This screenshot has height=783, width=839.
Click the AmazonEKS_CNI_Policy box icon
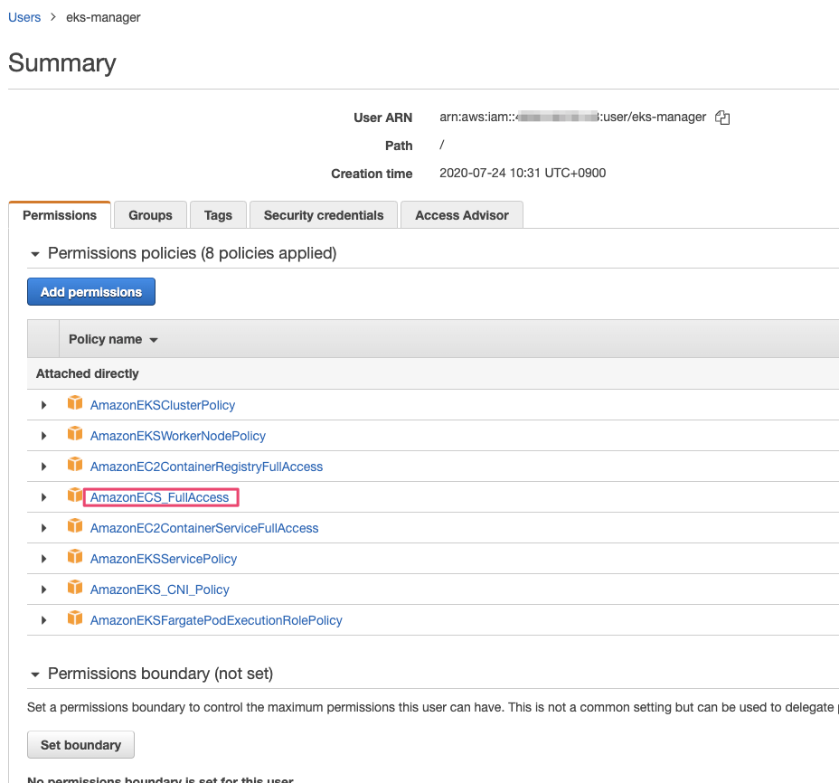(x=75, y=587)
